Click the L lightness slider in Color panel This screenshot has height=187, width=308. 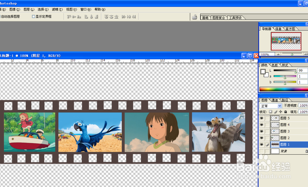coord(285,70)
